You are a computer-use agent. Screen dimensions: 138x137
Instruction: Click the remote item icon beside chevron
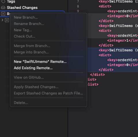click(x=7, y=20)
